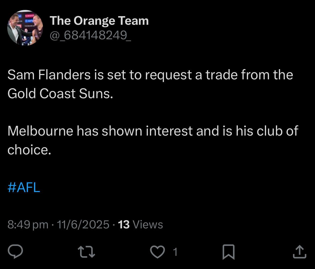Like the post with the heart icon

point(157,252)
